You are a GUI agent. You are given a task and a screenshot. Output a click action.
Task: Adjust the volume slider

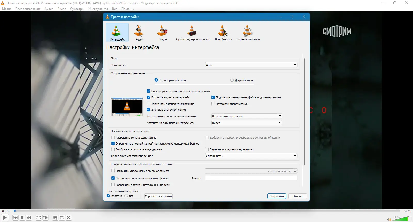click(x=402, y=219)
